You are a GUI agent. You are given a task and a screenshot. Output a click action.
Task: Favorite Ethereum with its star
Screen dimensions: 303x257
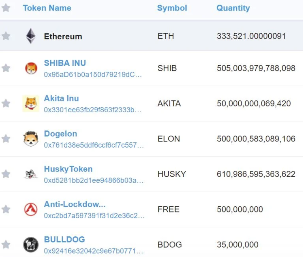[6, 36]
